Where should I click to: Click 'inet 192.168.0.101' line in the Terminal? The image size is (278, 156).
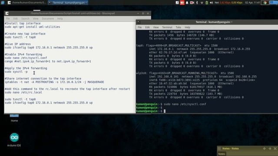pyautogui.click(x=203, y=77)
